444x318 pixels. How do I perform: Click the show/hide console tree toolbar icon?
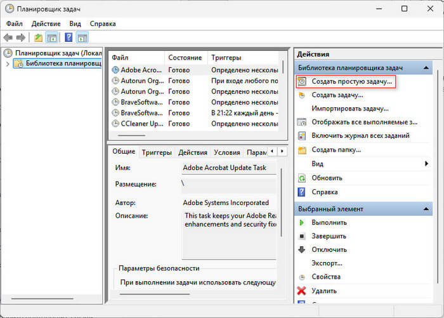[x=52, y=38]
